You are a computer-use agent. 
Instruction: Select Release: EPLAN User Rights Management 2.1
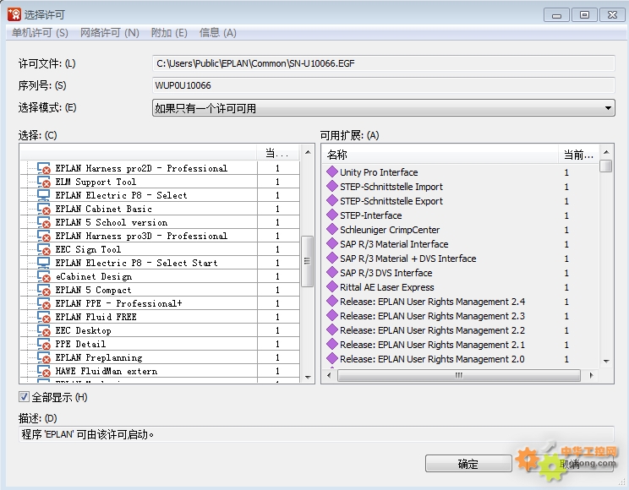(433, 345)
